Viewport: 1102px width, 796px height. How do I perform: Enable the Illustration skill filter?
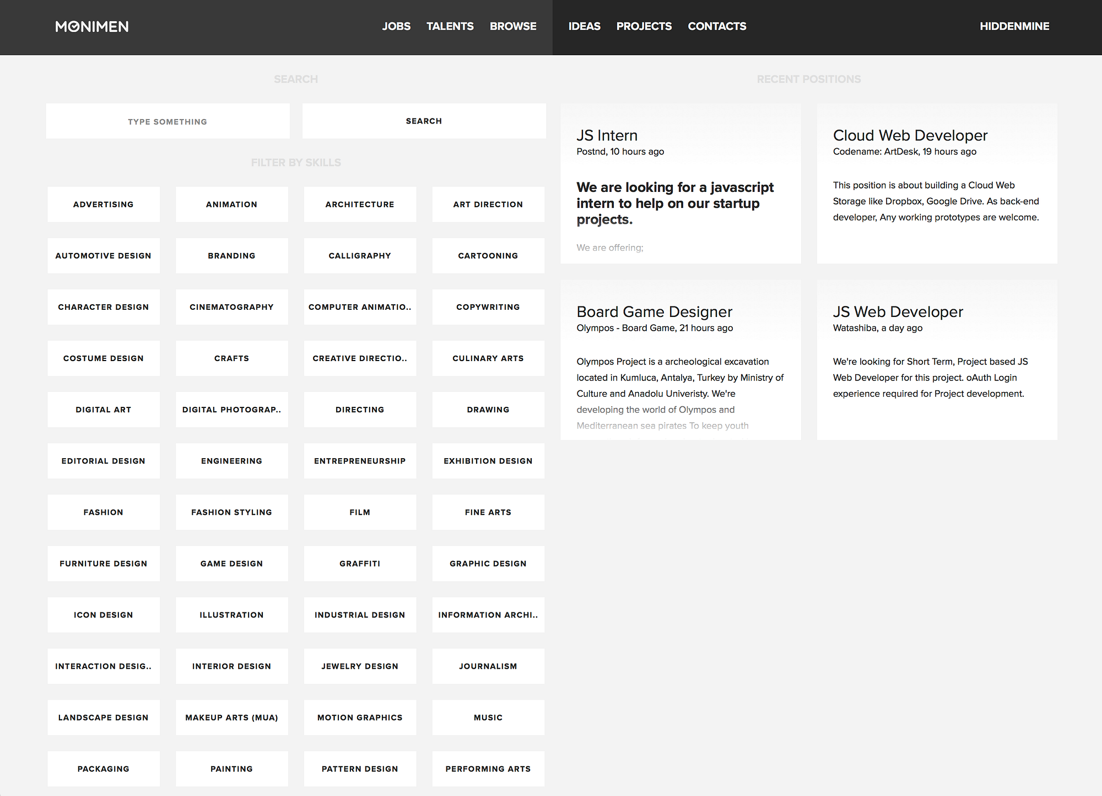point(231,615)
